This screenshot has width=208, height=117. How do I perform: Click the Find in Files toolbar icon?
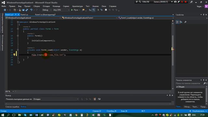pyautogui.click(x=83, y=10)
